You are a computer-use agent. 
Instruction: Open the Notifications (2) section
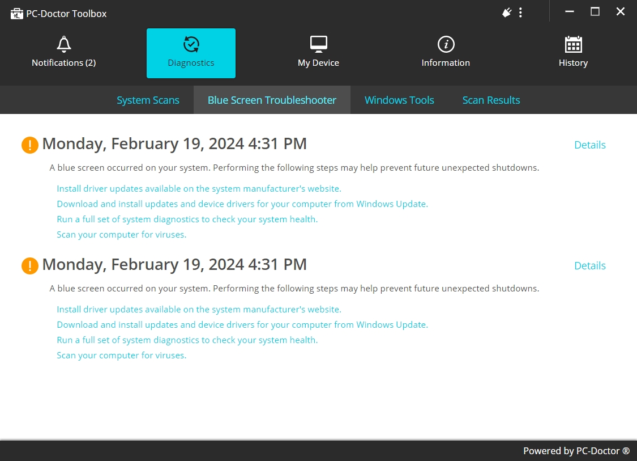click(64, 63)
